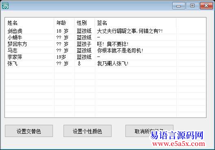Select the row named 张飞
The height and width of the screenshot is (150, 215).
[105, 63]
